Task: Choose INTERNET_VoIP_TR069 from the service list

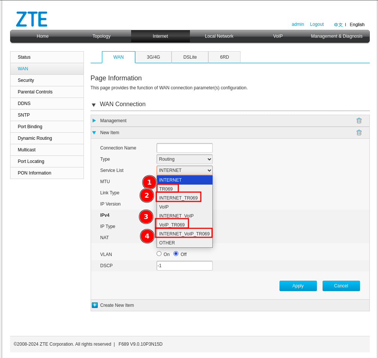Action: pos(184,234)
